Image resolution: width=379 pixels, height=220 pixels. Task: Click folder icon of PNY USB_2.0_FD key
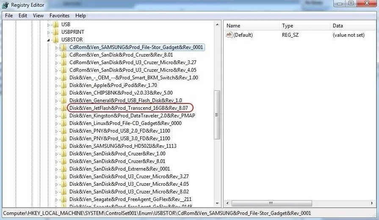click(x=64, y=131)
